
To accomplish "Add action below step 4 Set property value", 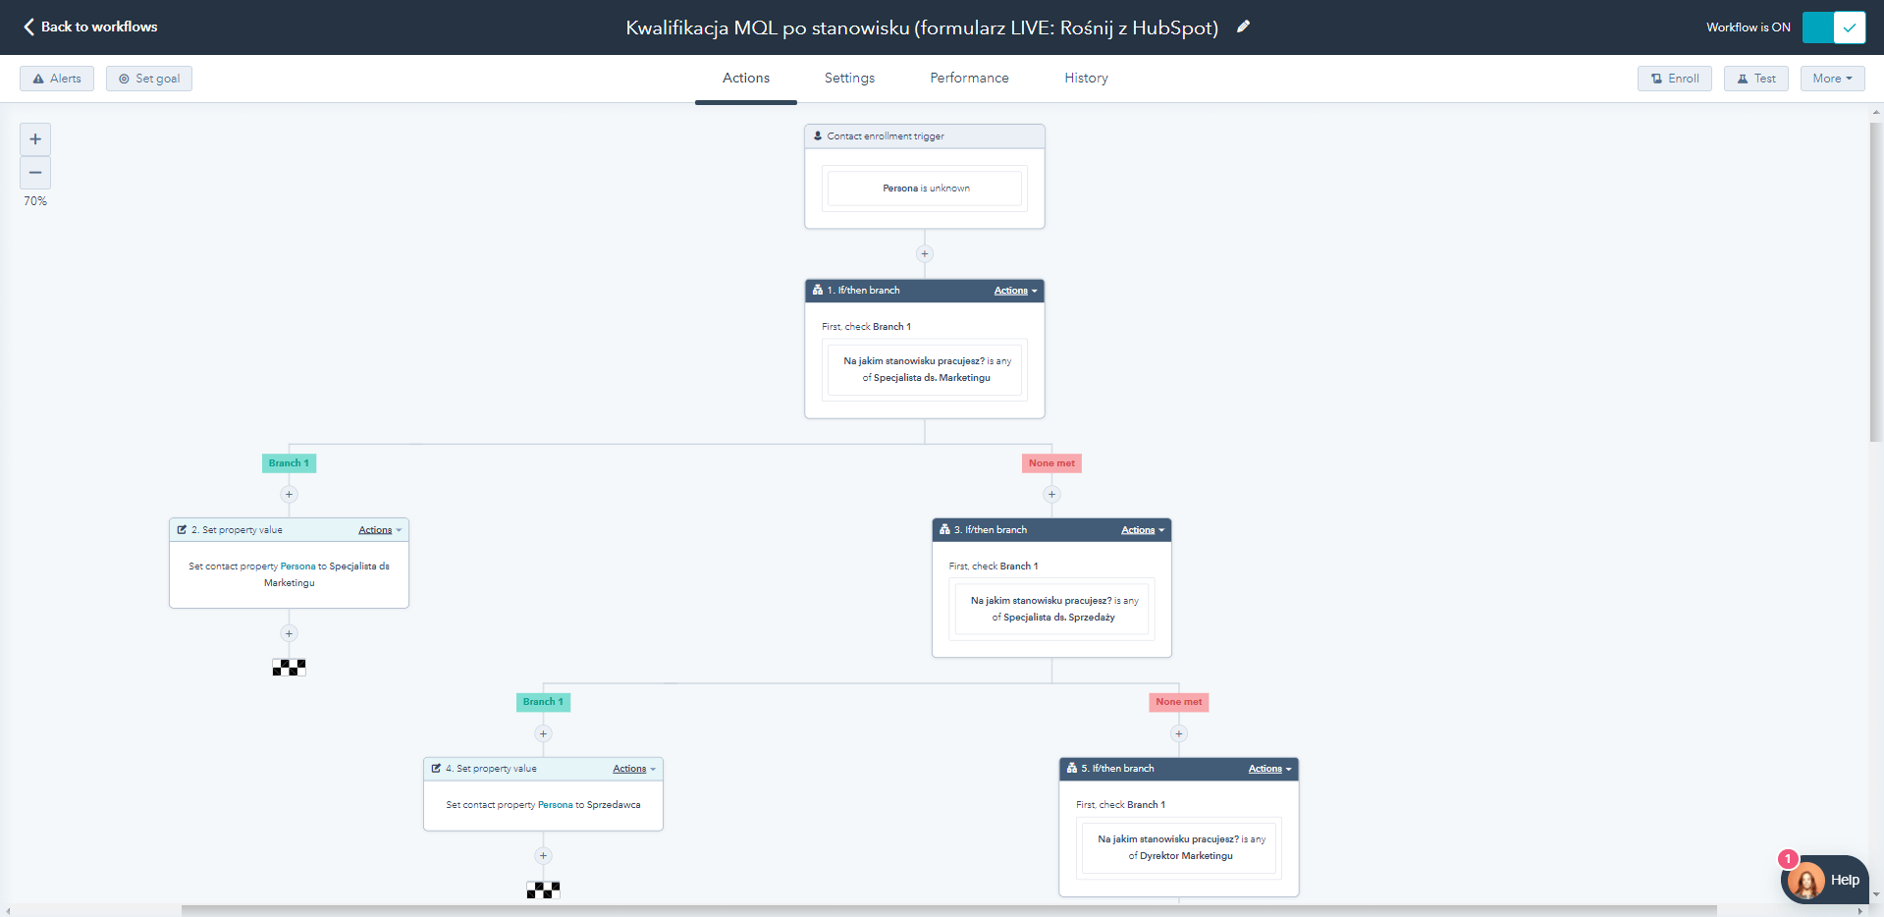I will 543,856.
